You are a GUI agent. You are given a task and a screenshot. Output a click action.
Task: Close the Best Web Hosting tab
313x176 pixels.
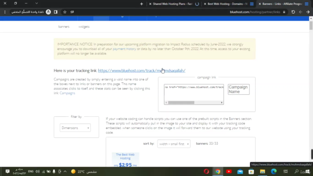205,4
